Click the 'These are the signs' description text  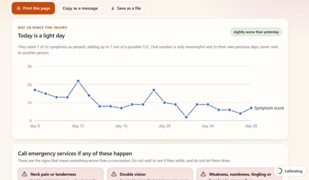click(124, 161)
